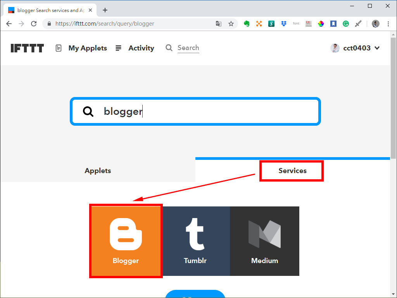This screenshot has height=298, width=397.
Task: Click the Search link in navigation
Action: click(x=188, y=48)
